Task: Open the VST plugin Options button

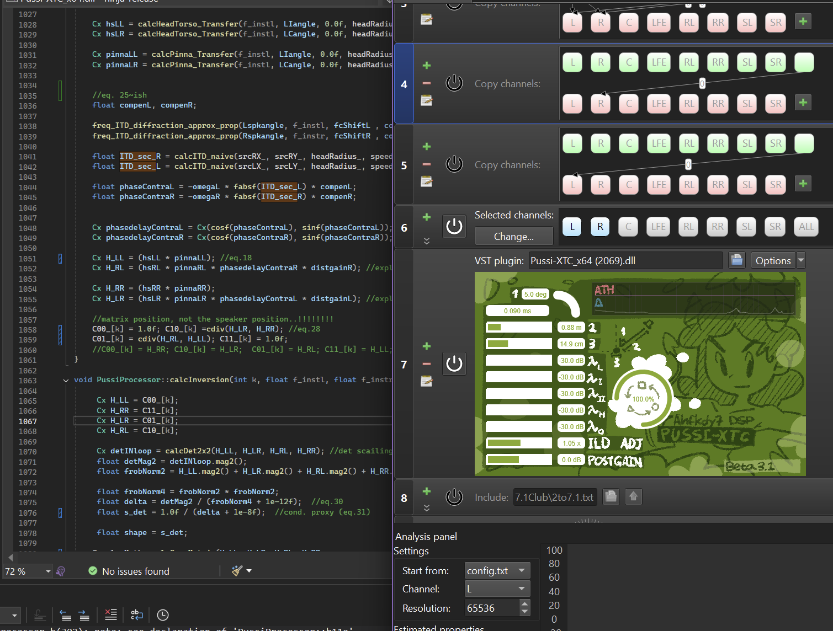Action: (773, 260)
